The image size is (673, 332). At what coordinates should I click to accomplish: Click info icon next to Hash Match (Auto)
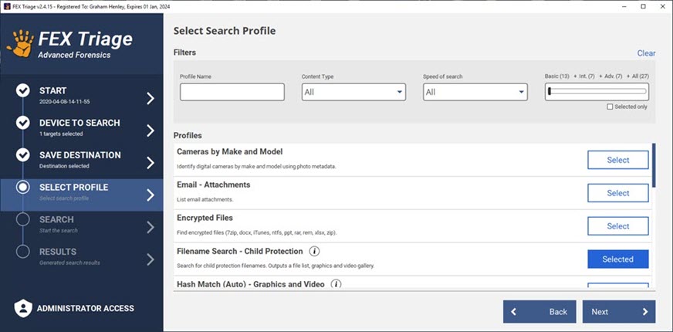336,284
